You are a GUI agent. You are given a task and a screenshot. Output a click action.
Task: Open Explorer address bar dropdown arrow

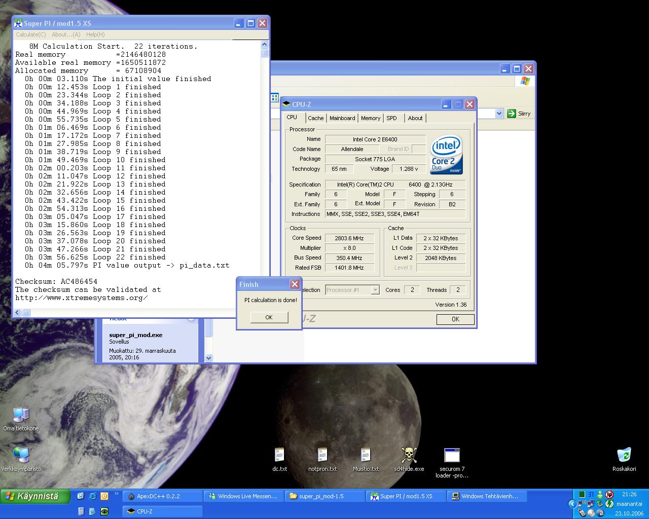[499, 114]
